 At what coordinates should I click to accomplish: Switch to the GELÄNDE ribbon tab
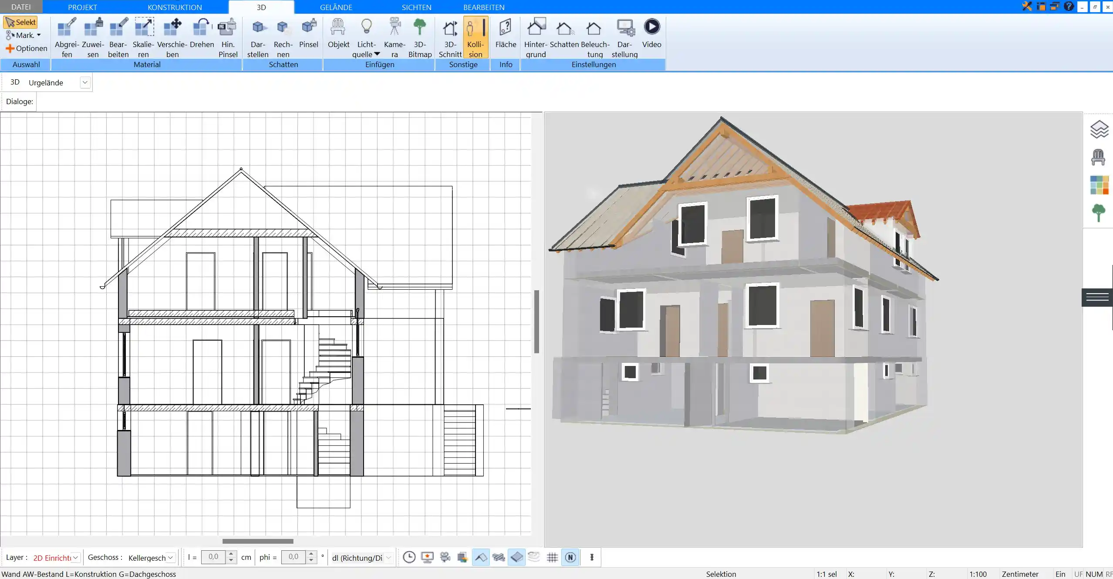[336, 7]
